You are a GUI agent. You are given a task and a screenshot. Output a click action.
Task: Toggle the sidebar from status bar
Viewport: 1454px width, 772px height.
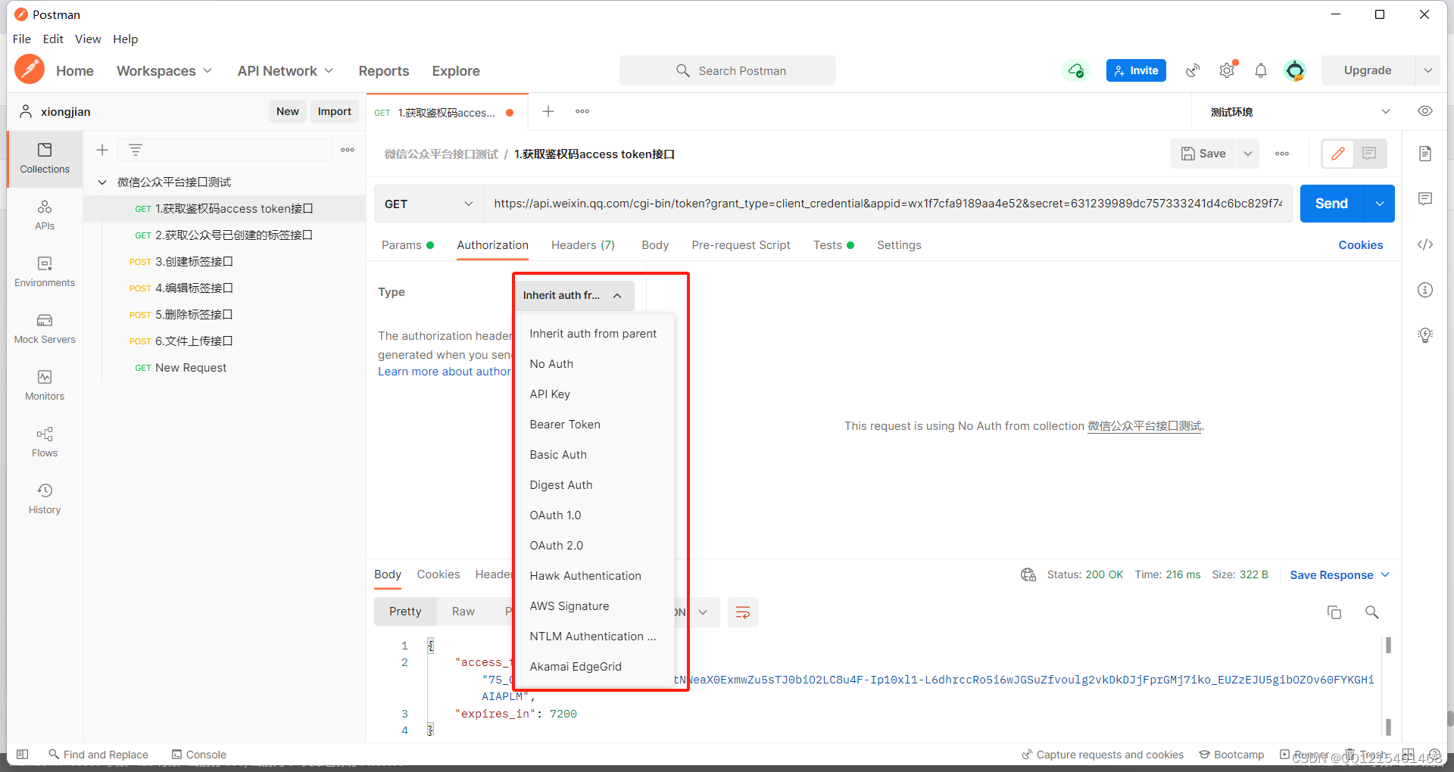click(x=23, y=755)
